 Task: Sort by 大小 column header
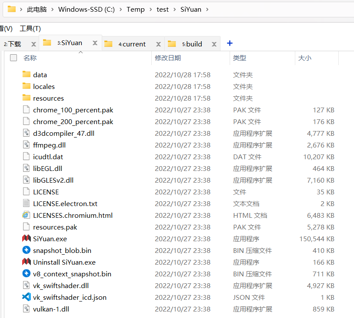click(304, 58)
